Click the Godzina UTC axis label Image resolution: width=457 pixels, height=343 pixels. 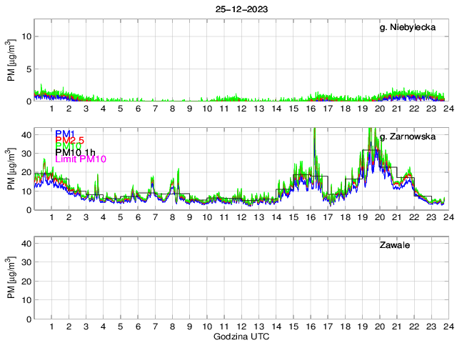click(x=240, y=336)
